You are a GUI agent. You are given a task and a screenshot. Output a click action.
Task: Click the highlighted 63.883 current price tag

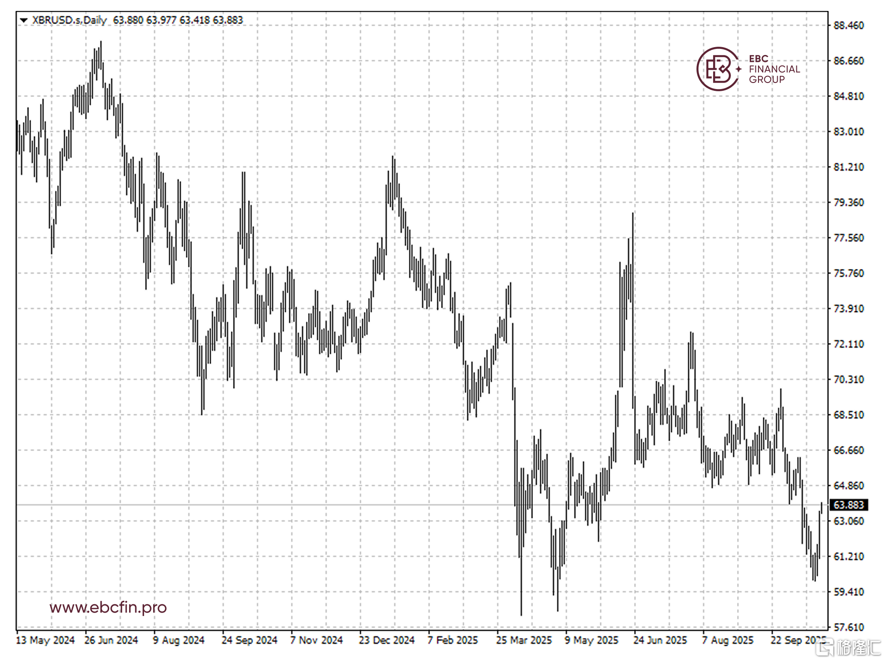(x=848, y=505)
